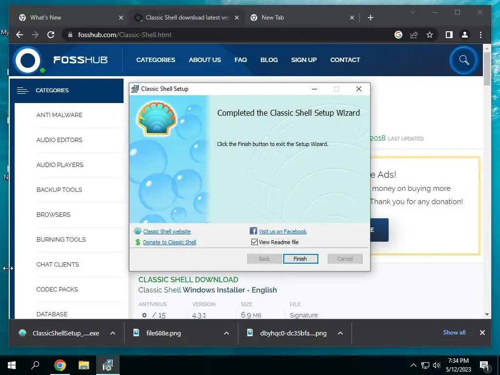The height and width of the screenshot is (375, 500).
Task: Close the New Tab tab
Action: tap(352, 18)
